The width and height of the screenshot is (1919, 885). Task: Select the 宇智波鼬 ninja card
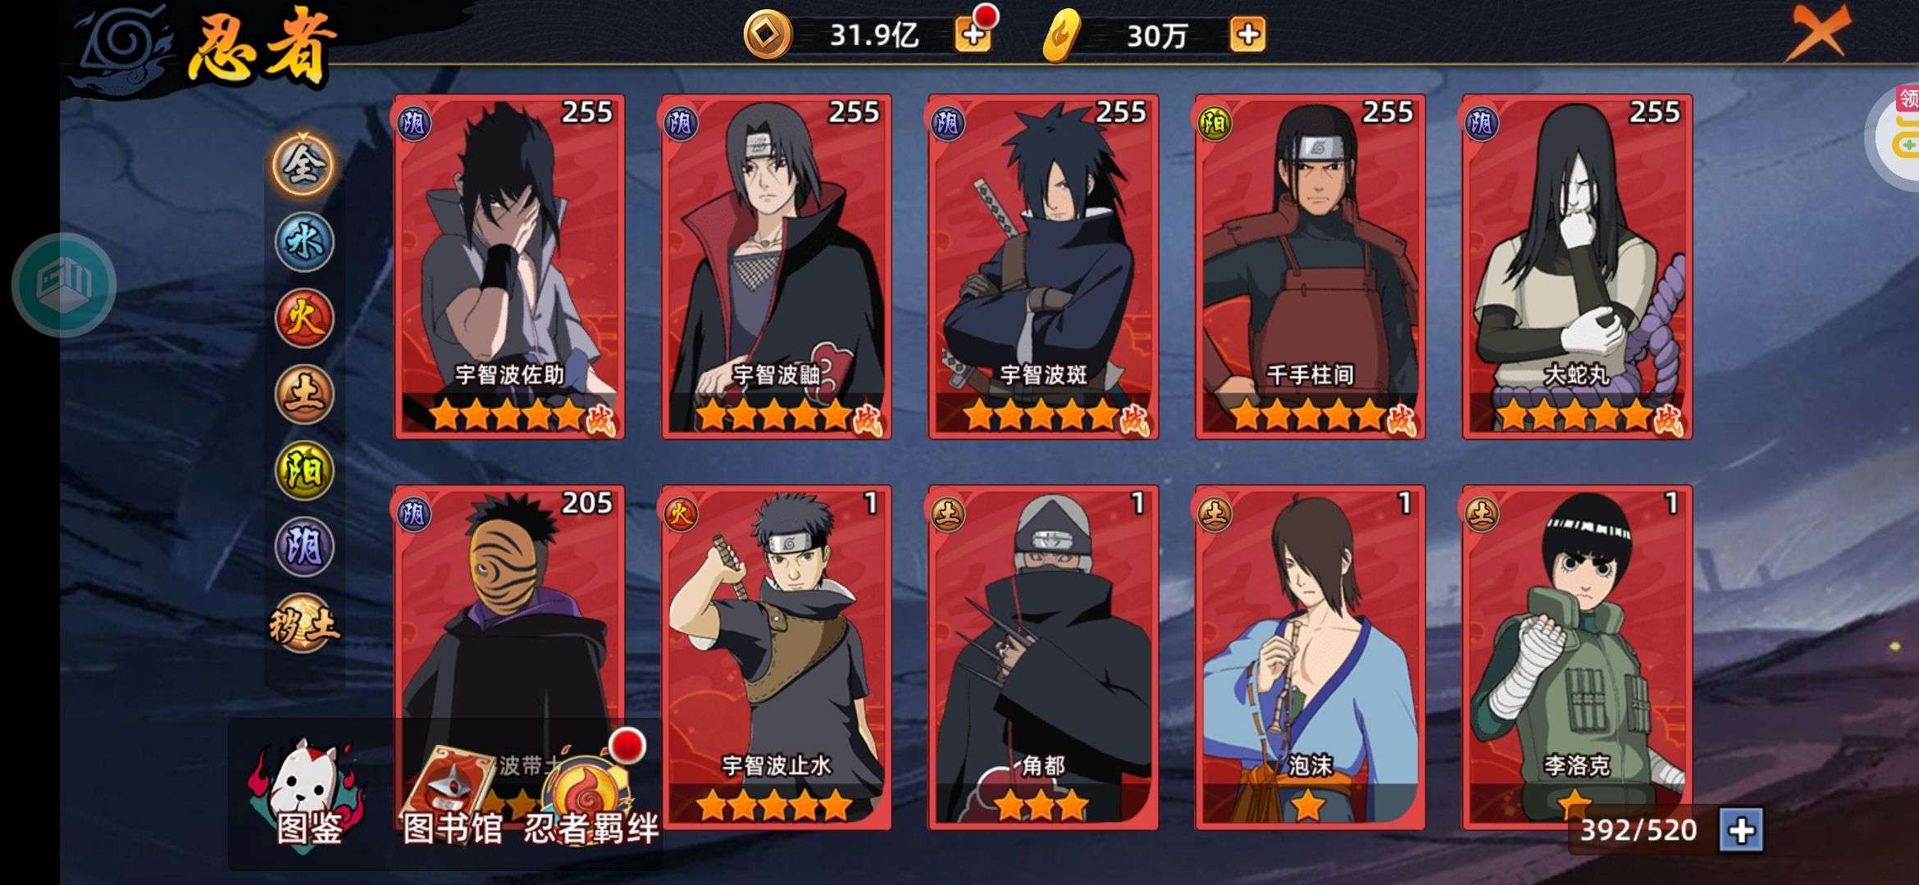[x=776, y=266]
